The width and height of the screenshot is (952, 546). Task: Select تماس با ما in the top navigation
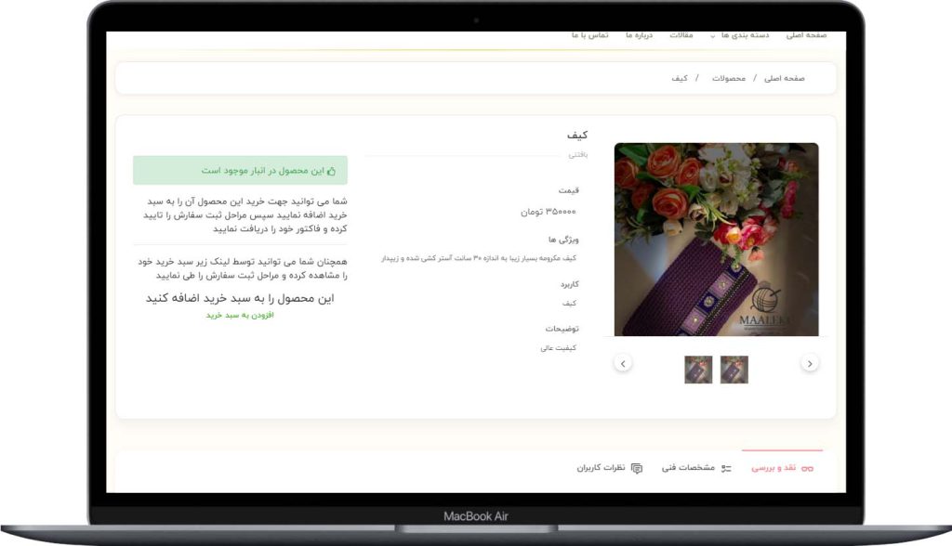pyautogui.click(x=589, y=35)
